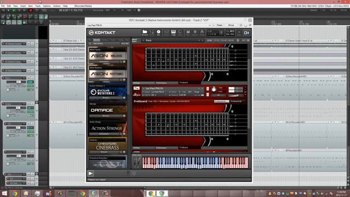350x197 pixels.
Task: Click the refresh icon beside Add Library
Action: coord(90,44)
